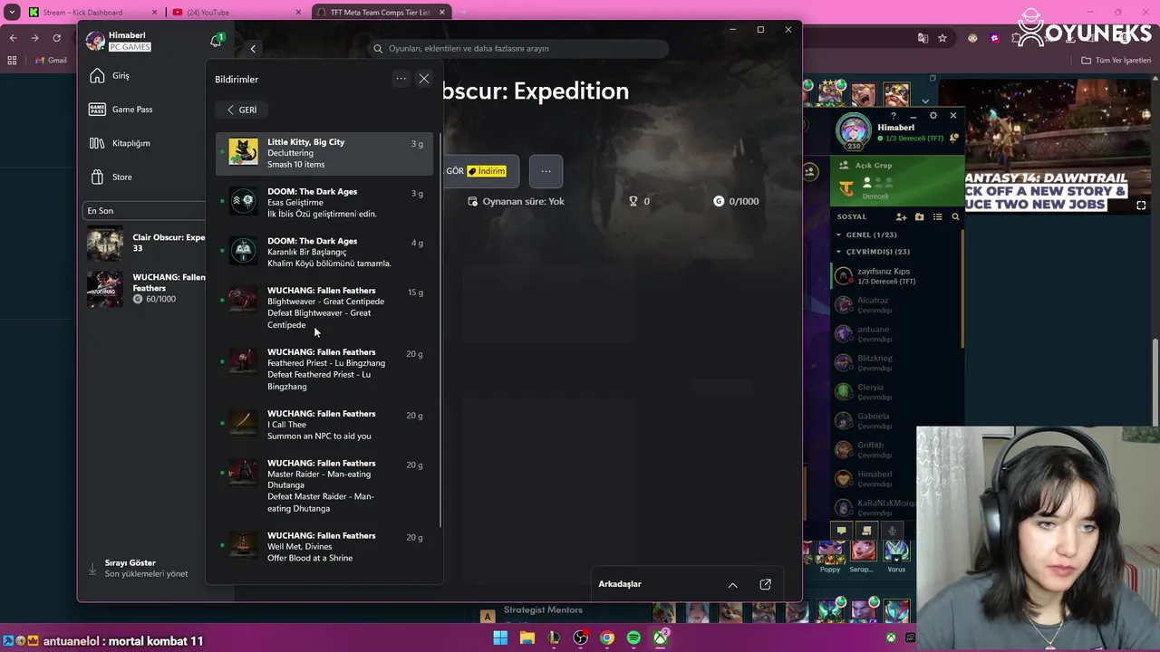Open League chat bubble icon
This screenshot has width=1160, height=652.
point(841,531)
